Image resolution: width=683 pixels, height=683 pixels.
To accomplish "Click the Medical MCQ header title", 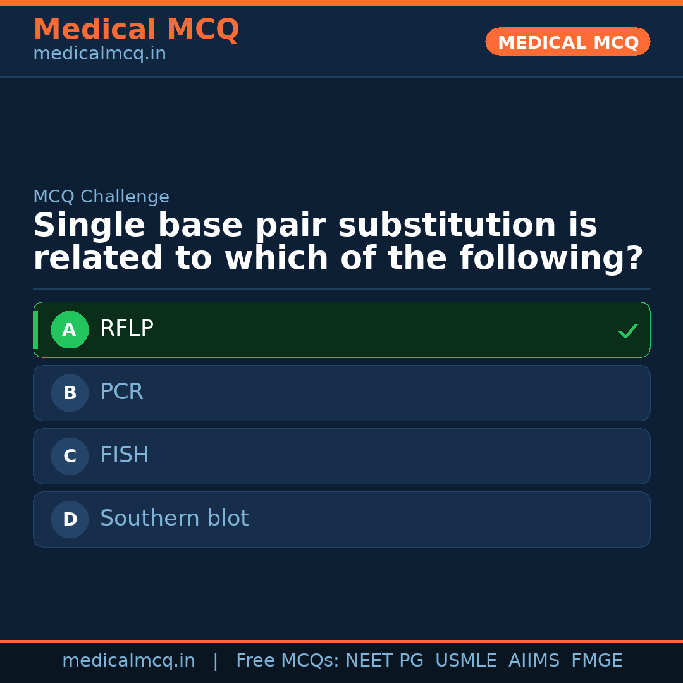I will click(136, 30).
